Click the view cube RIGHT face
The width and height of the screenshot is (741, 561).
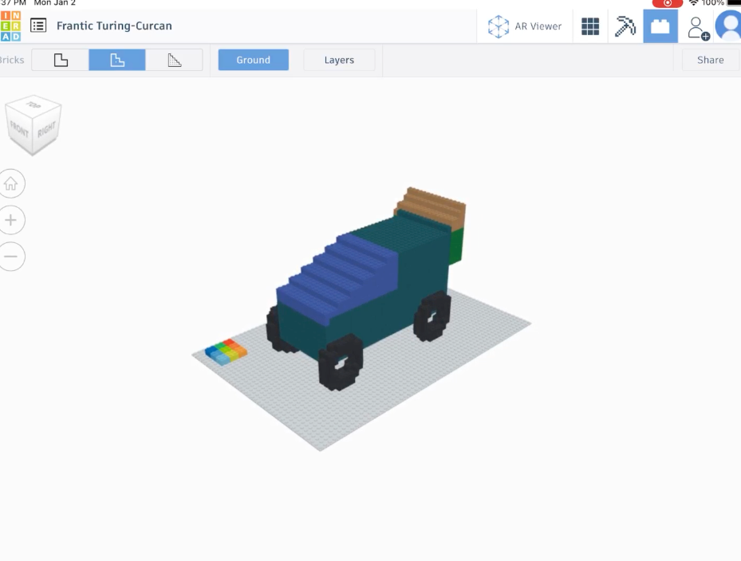click(47, 129)
